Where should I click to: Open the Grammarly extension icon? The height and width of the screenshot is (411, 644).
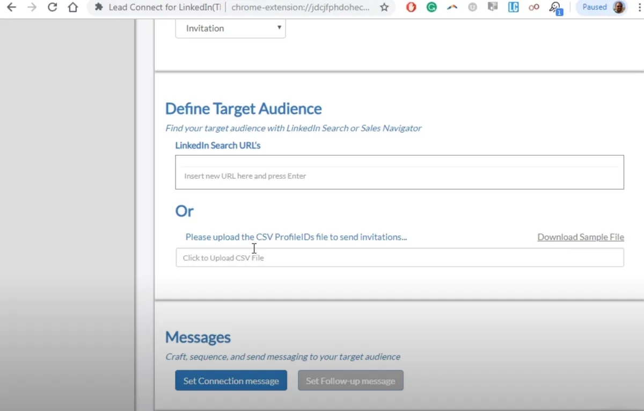tap(431, 8)
